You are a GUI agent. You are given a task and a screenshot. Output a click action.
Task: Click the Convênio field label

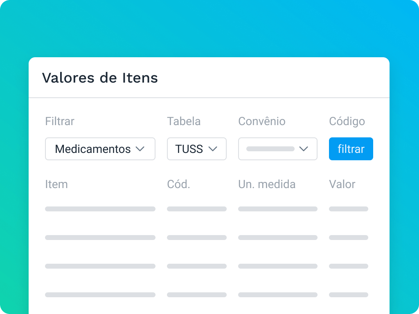[x=261, y=121]
